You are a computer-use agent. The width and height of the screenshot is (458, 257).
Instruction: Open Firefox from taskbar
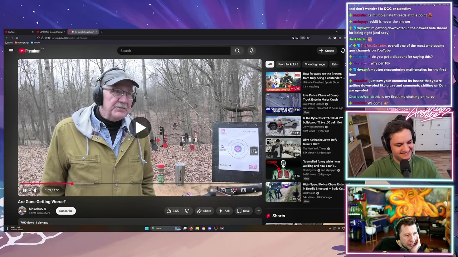click(191, 228)
